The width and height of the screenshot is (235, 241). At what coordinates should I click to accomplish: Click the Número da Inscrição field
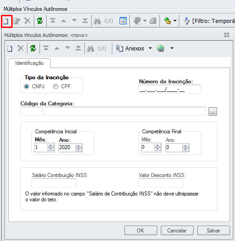pos(170,89)
